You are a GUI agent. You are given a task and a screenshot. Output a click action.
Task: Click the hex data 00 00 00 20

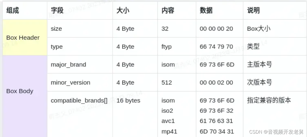(x=216, y=29)
